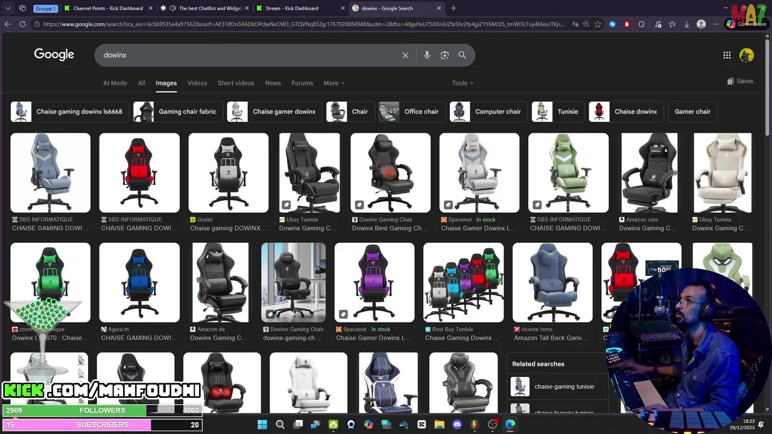Switch to the Forums results tab
This screenshot has width=772, height=434.
302,83
